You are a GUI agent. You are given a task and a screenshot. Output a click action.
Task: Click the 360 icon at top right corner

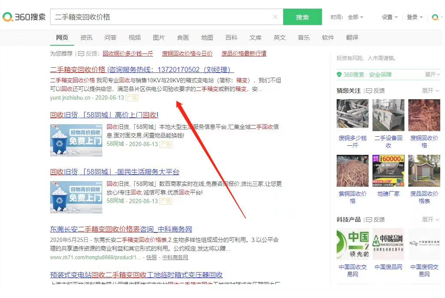click(x=436, y=17)
